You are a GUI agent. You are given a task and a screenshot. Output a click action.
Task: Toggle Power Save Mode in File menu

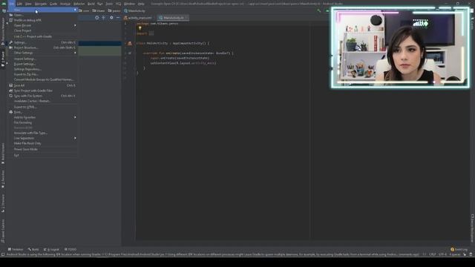(x=43, y=149)
